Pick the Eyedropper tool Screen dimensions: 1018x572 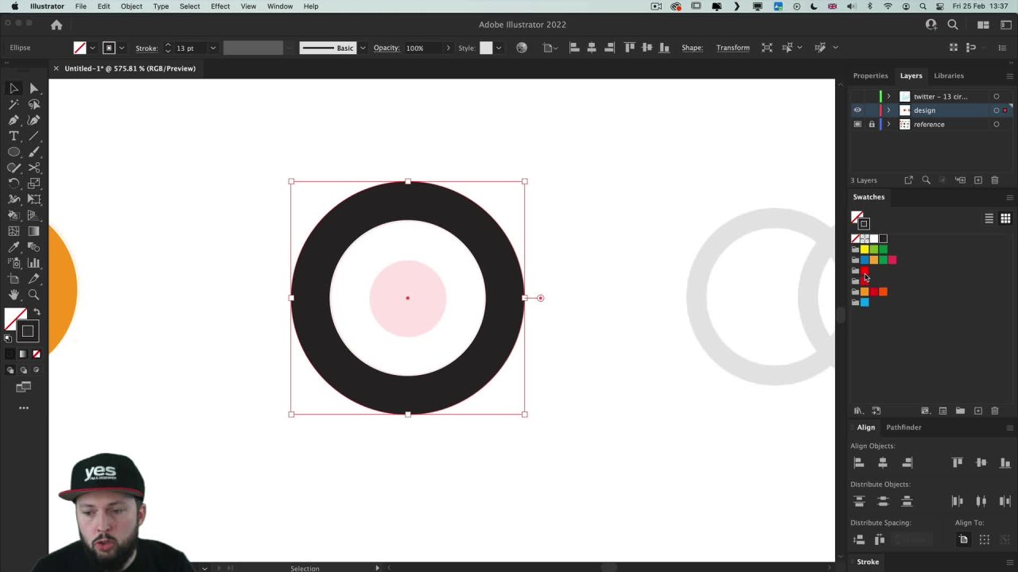click(x=14, y=247)
